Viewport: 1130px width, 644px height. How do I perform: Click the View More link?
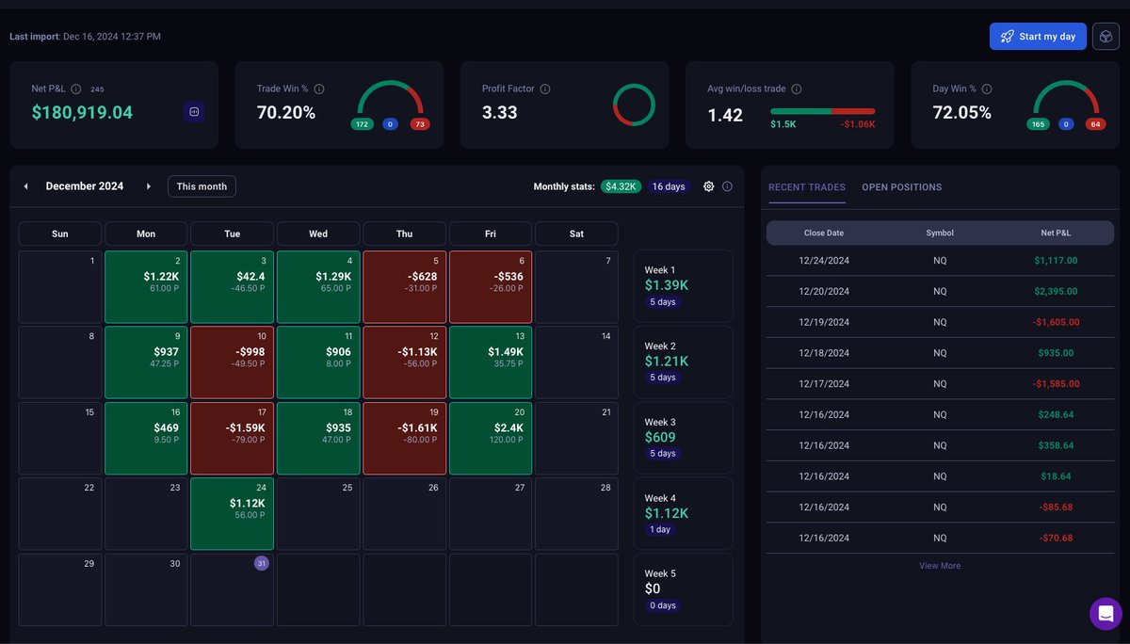coord(940,566)
